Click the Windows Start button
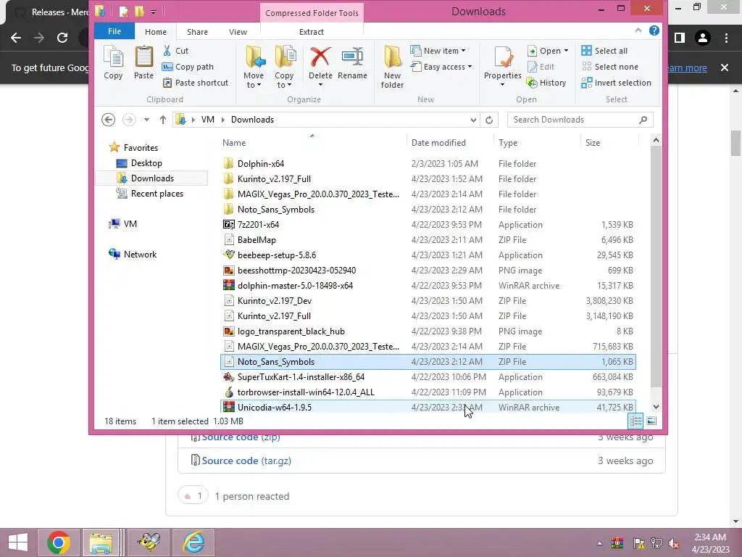This screenshot has height=557, width=742. coord(18,542)
